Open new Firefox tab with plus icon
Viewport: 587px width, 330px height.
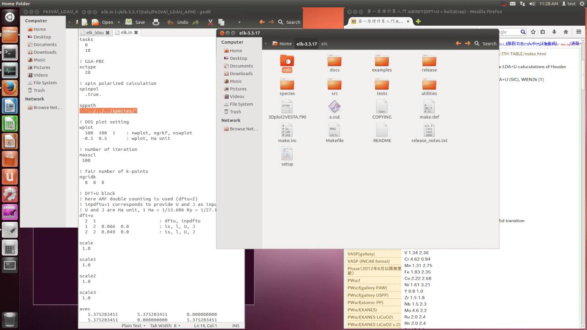click(418, 22)
